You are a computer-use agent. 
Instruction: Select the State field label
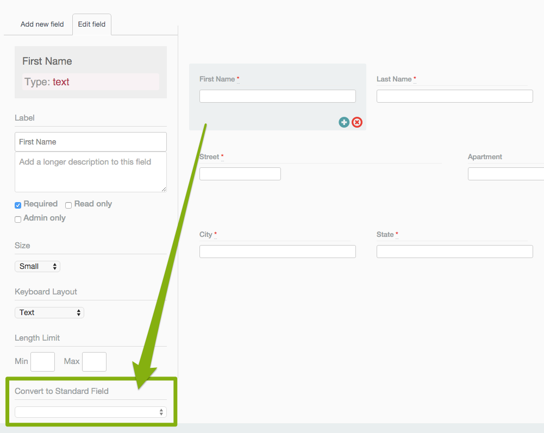[x=385, y=235]
